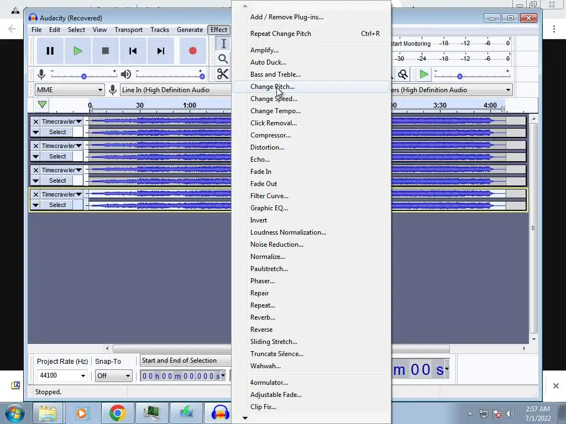Adjust the recording volume slider
The image size is (566, 424).
[84, 76]
